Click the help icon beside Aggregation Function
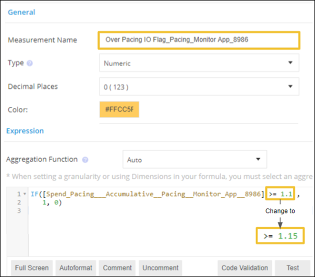Screen dimensions: 315x277 click(85, 160)
